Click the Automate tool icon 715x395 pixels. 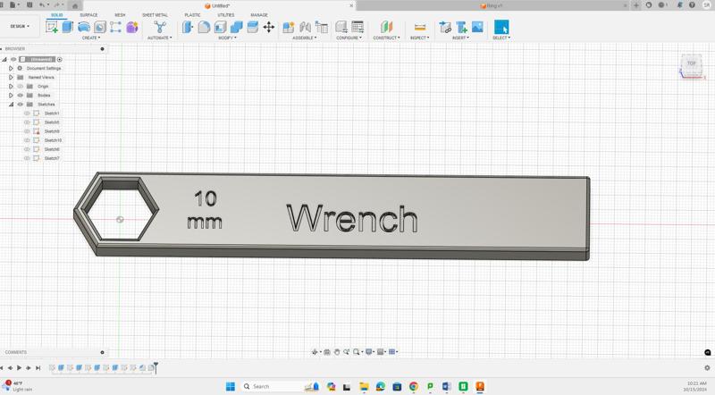coord(160,27)
